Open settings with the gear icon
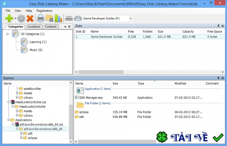Viewport: 227px width, 146px height. (x=21, y=18)
